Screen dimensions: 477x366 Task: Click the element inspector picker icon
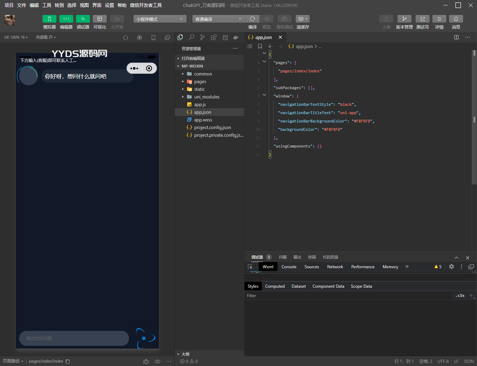click(250, 266)
